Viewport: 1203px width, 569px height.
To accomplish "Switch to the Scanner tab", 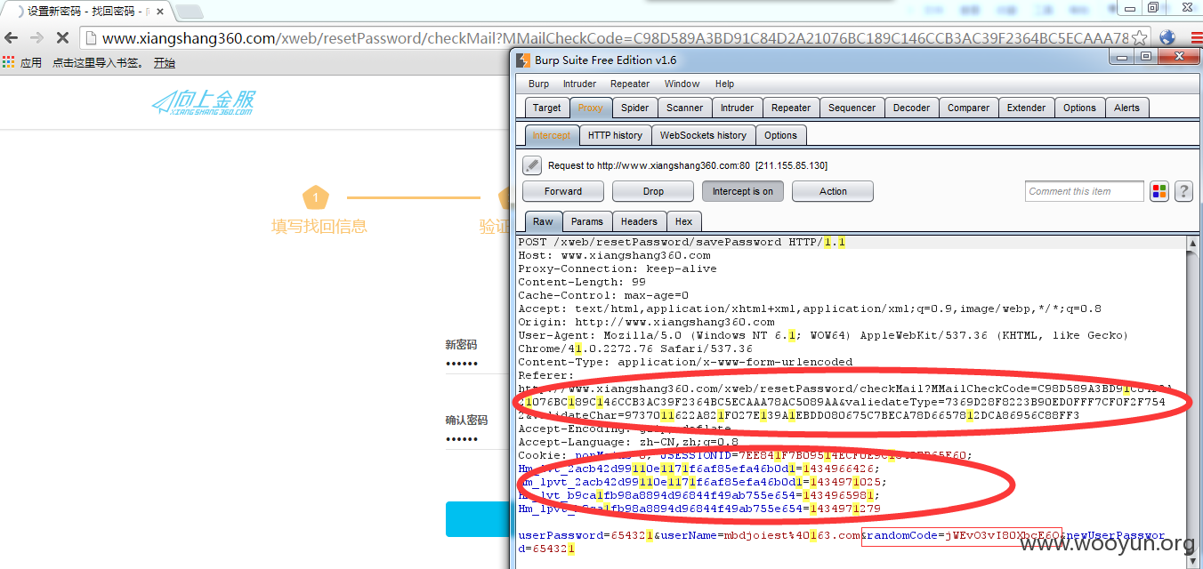I will coord(684,108).
